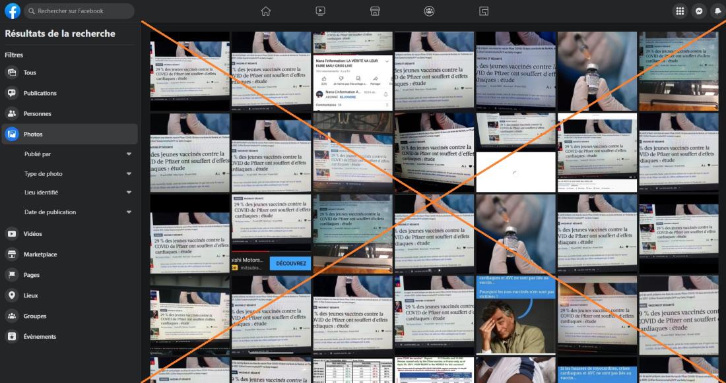The height and width of the screenshot is (383, 726).
Task: Click the Personnes people icon
Action: 12,113
